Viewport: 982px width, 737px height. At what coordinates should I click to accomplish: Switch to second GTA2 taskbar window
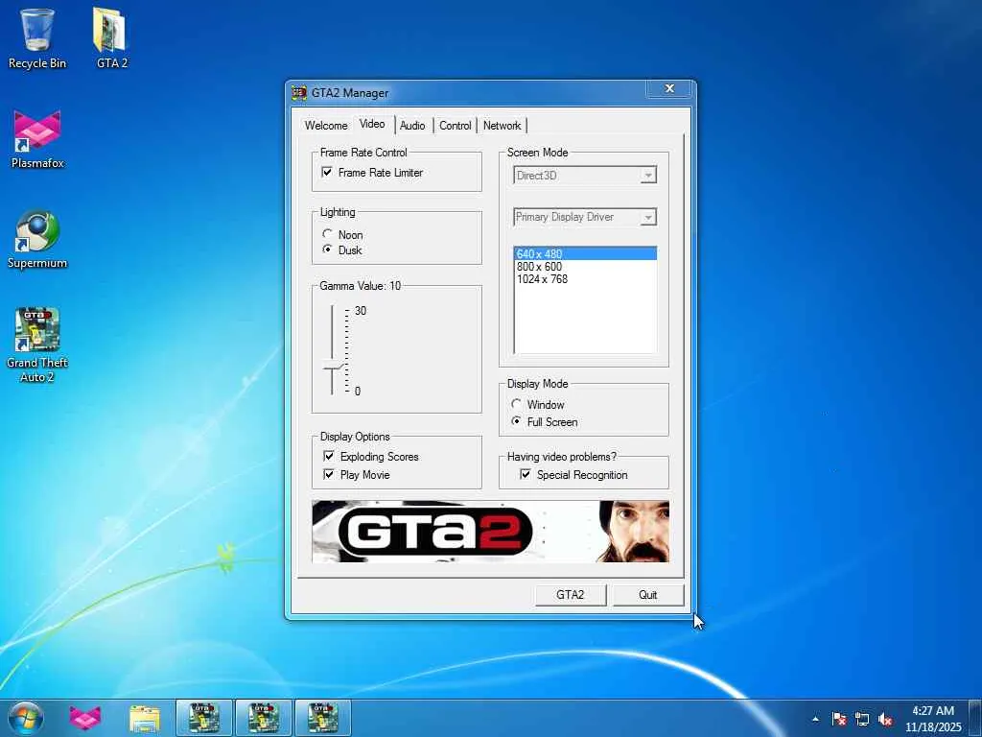(x=264, y=718)
